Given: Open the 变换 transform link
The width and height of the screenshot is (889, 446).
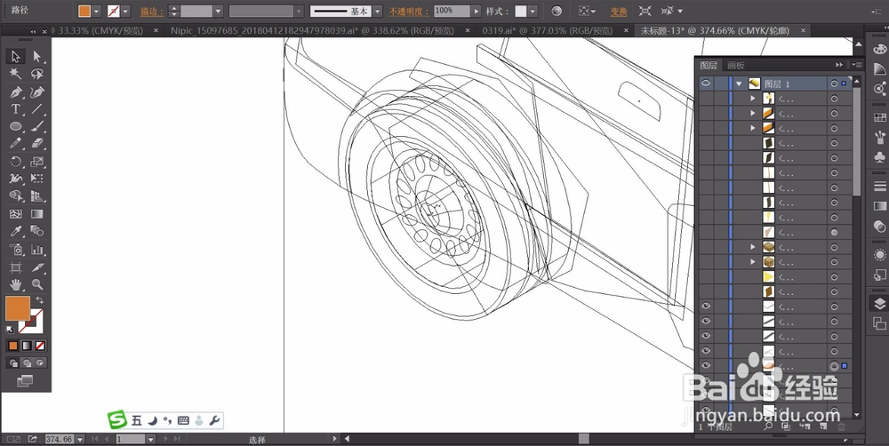Looking at the screenshot, I should (x=619, y=12).
